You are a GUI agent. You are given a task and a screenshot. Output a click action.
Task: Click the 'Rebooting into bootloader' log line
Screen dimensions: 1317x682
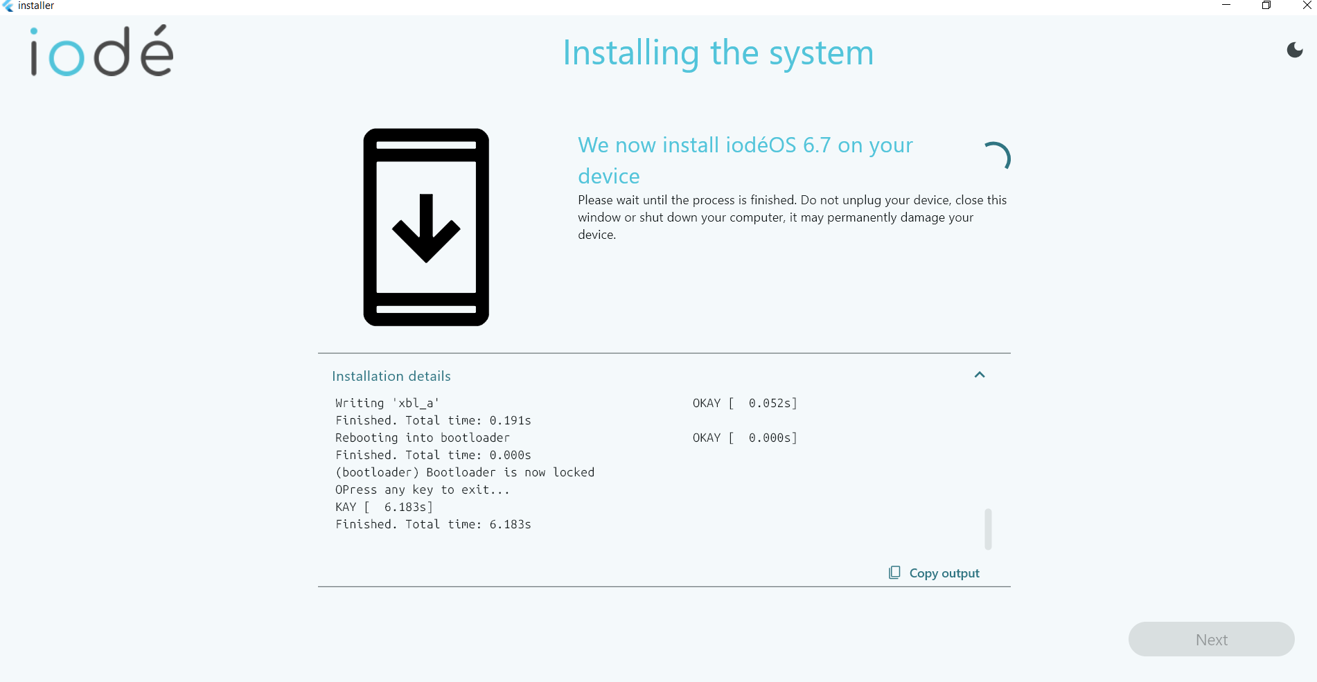[x=423, y=438]
